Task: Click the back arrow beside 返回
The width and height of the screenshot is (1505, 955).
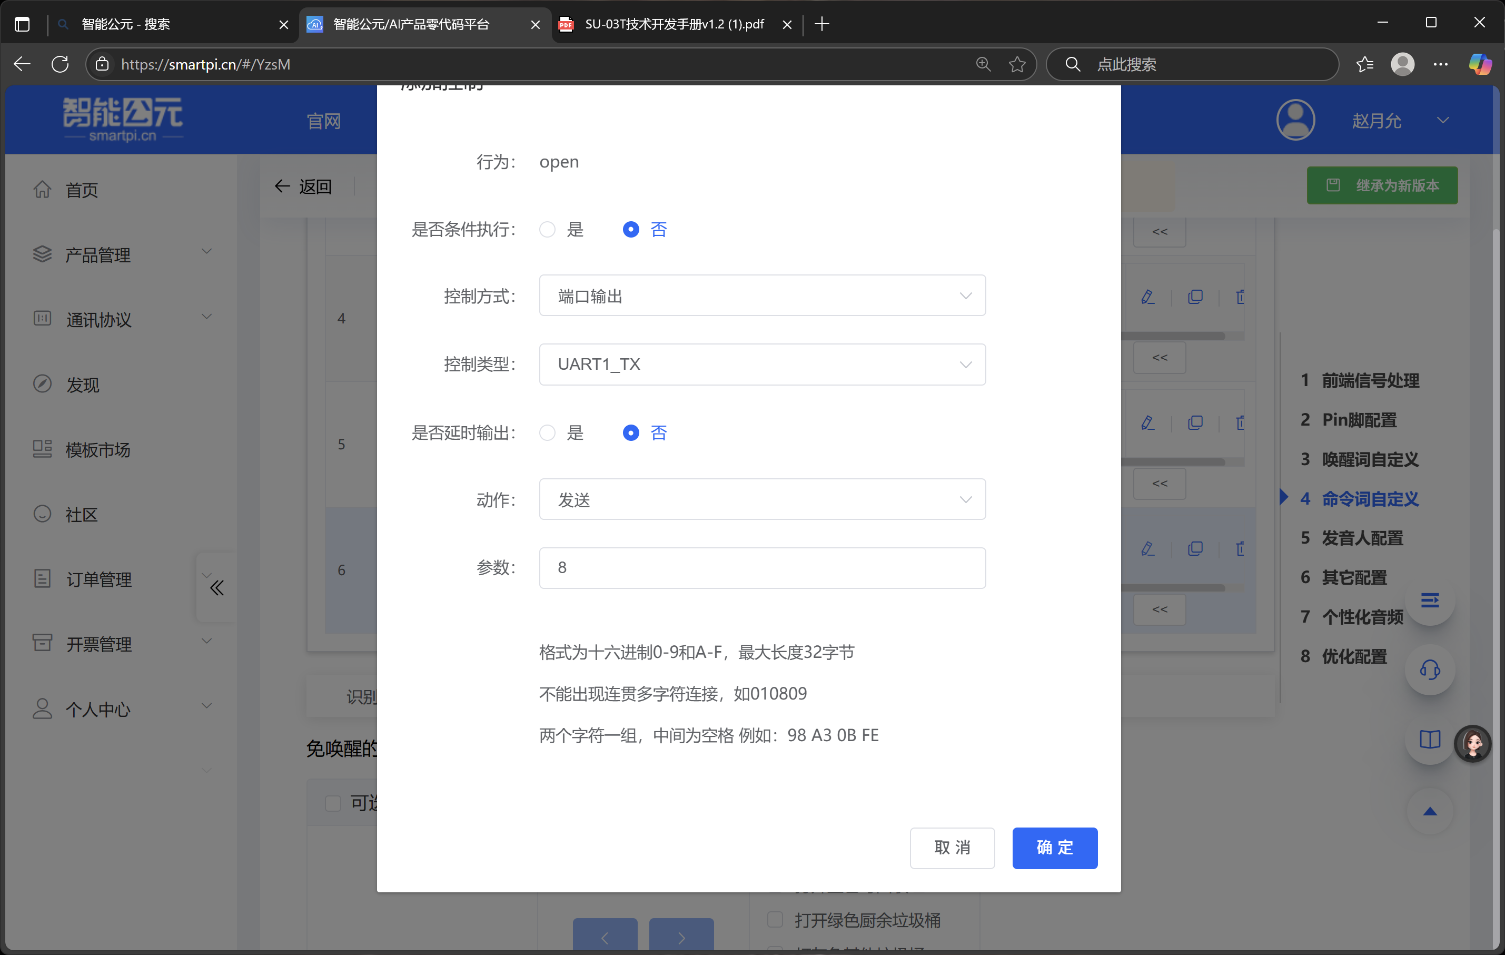Action: click(282, 185)
